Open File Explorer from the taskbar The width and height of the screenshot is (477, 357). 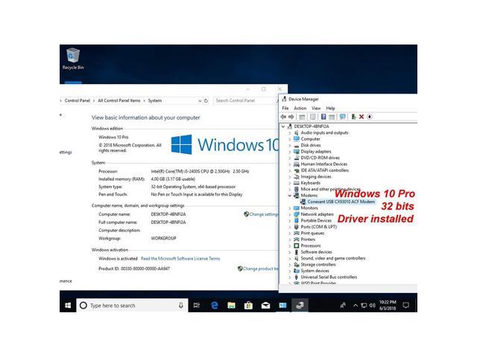[x=231, y=305]
